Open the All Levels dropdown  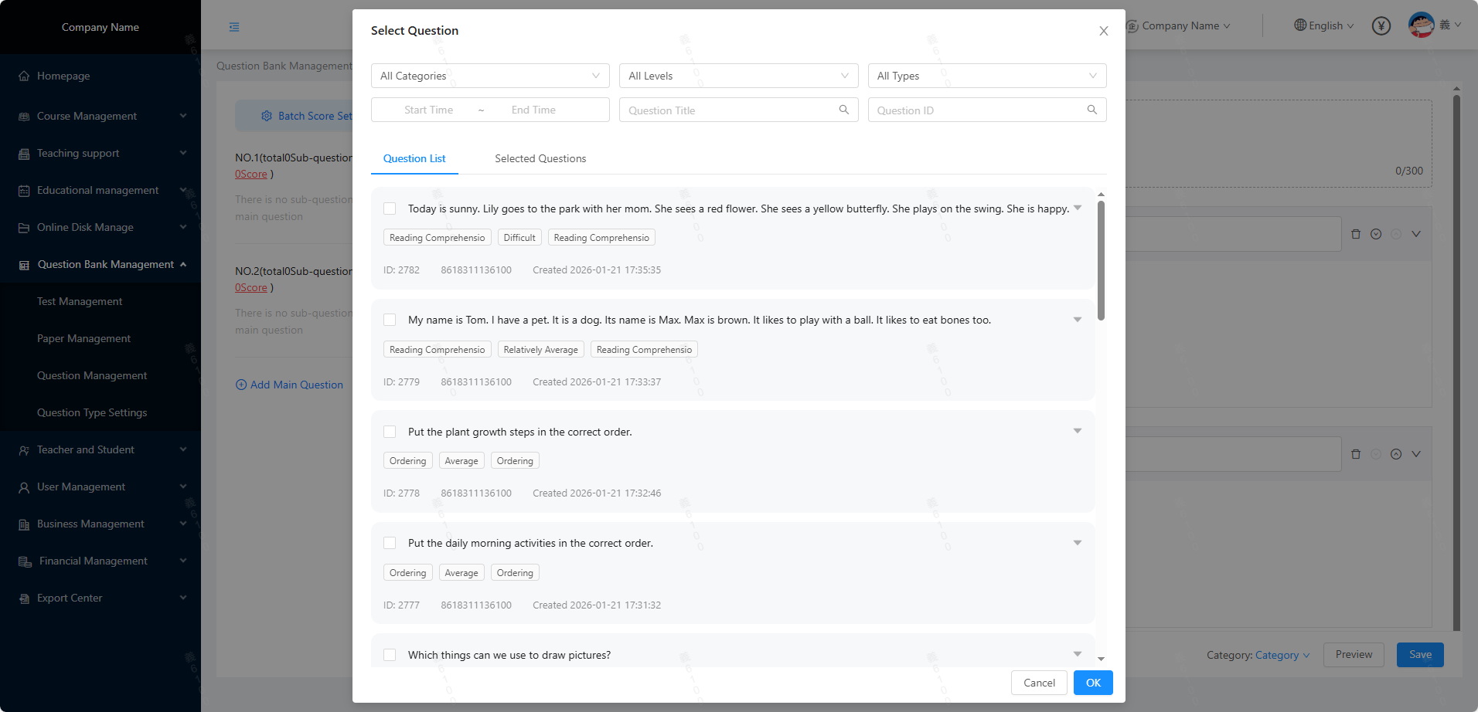tap(738, 76)
